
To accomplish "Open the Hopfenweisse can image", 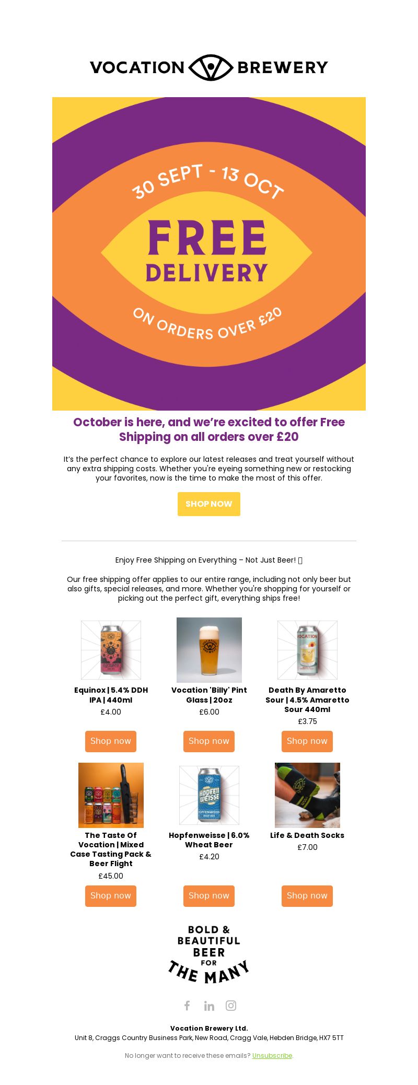I will 209,795.
